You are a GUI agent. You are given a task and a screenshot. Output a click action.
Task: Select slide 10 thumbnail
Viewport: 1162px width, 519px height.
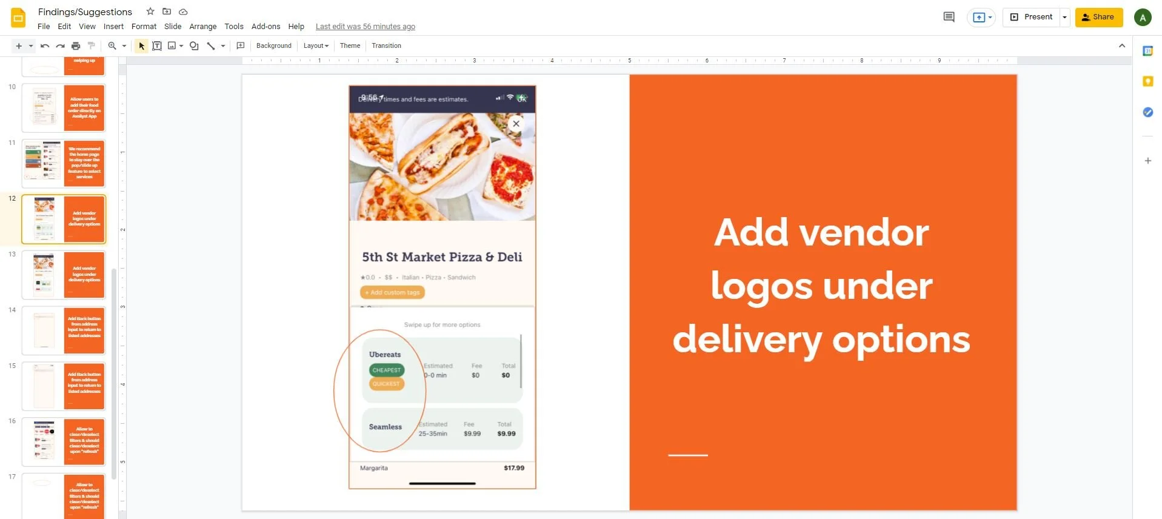tap(64, 108)
